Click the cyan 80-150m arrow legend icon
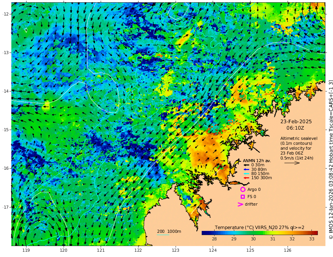This screenshot has width=333, height=257. [246, 174]
